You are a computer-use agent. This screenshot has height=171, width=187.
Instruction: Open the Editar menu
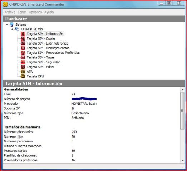click(x=22, y=12)
